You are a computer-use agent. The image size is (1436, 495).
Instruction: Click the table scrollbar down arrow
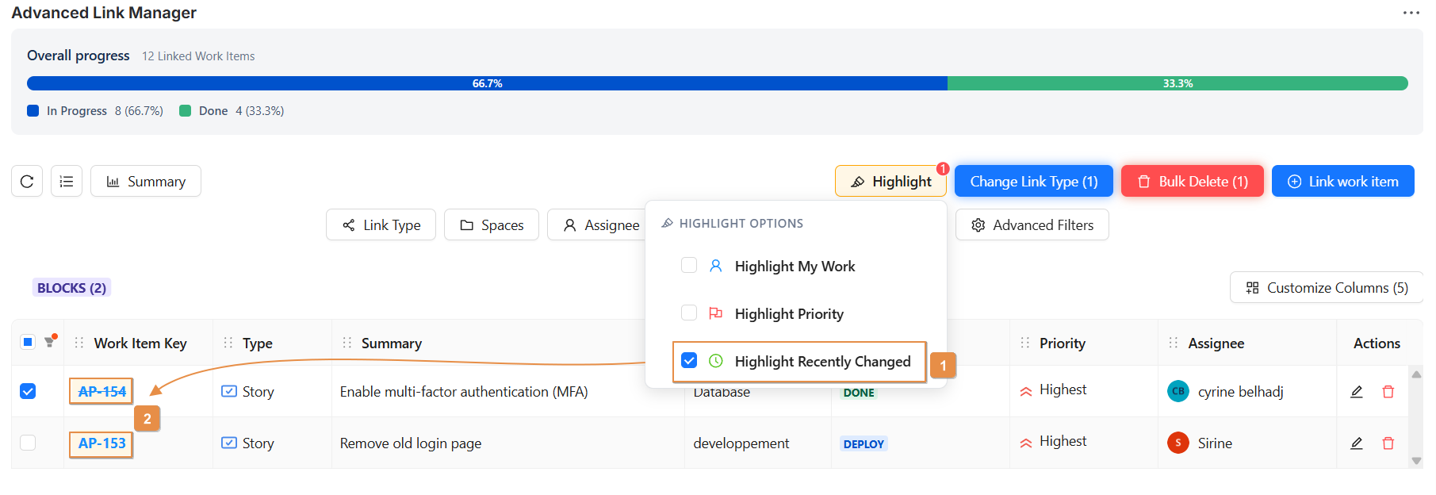(1416, 461)
